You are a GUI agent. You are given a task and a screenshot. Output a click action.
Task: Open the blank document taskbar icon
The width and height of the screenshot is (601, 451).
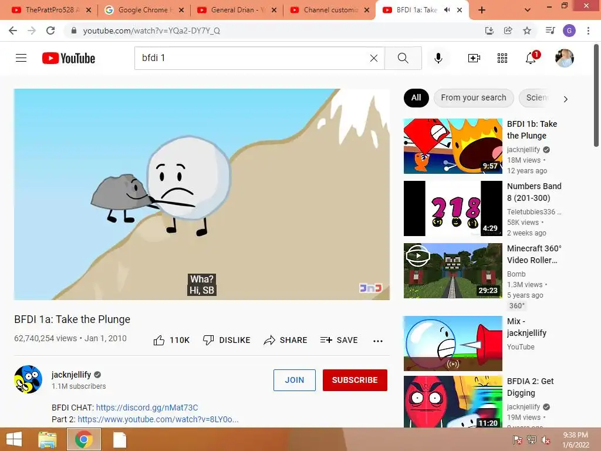click(120, 439)
